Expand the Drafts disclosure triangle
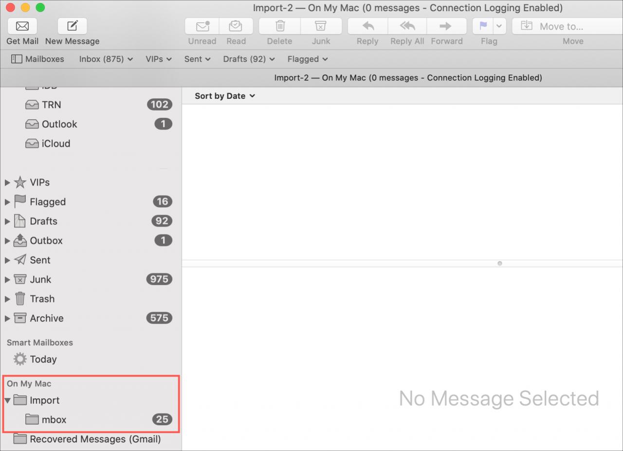This screenshot has width=623, height=451. [x=7, y=221]
